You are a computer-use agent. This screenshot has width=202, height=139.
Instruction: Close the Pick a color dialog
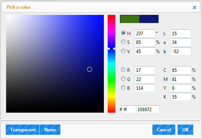194,8
